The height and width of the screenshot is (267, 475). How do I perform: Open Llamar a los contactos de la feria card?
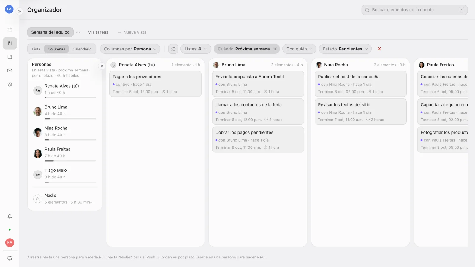[x=258, y=112]
